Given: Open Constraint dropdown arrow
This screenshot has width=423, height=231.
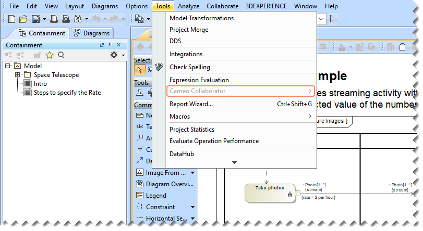Looking at the screenshot, I should (x=192, y=207).
